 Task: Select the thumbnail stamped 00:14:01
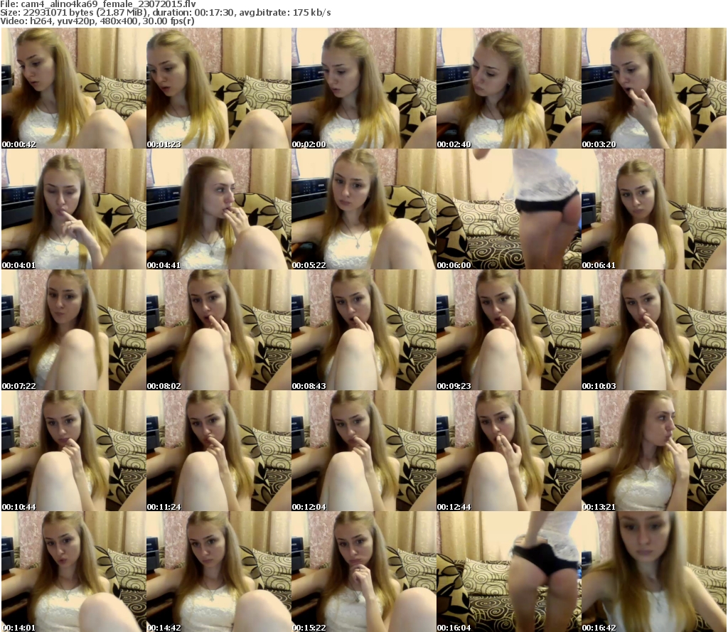tap(74, 572)
